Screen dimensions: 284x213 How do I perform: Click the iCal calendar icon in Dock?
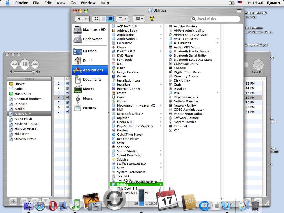(167, 199)
